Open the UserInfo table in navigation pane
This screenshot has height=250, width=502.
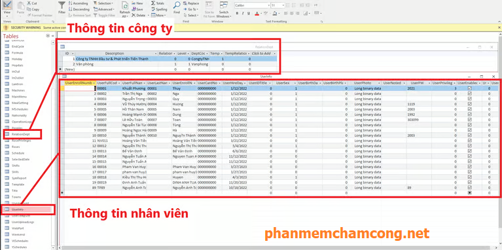27,209
